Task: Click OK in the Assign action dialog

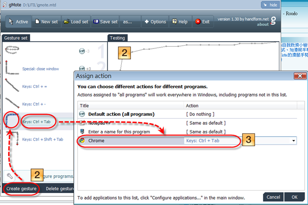Action: (294, 197)
